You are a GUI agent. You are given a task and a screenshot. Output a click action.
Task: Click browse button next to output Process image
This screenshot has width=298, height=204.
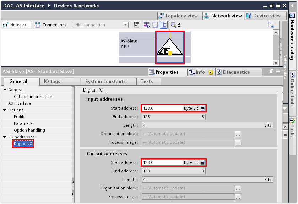point(238,197)
